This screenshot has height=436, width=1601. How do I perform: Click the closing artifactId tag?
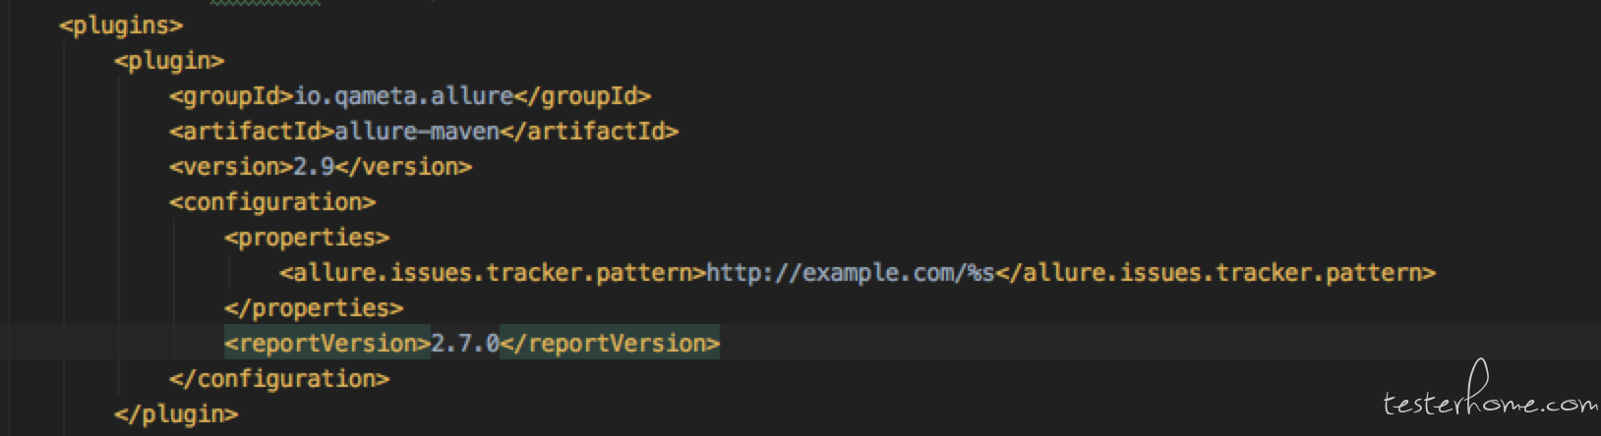click(589, 132)
